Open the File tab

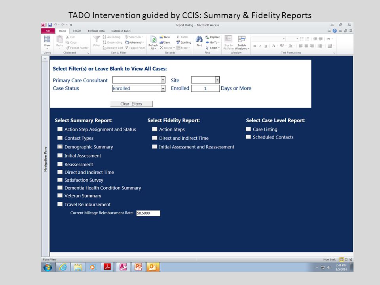point(48,31)
